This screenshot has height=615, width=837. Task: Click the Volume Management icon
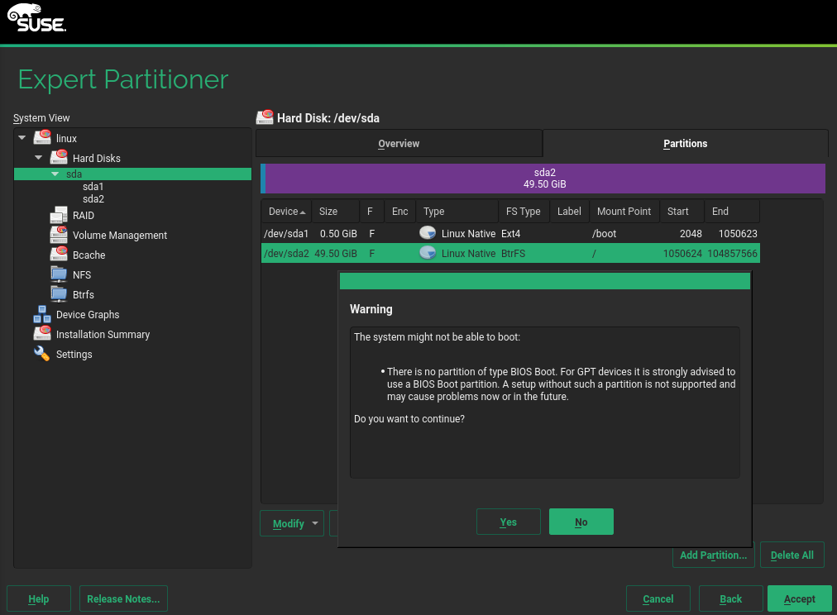[x=59, y=236]
